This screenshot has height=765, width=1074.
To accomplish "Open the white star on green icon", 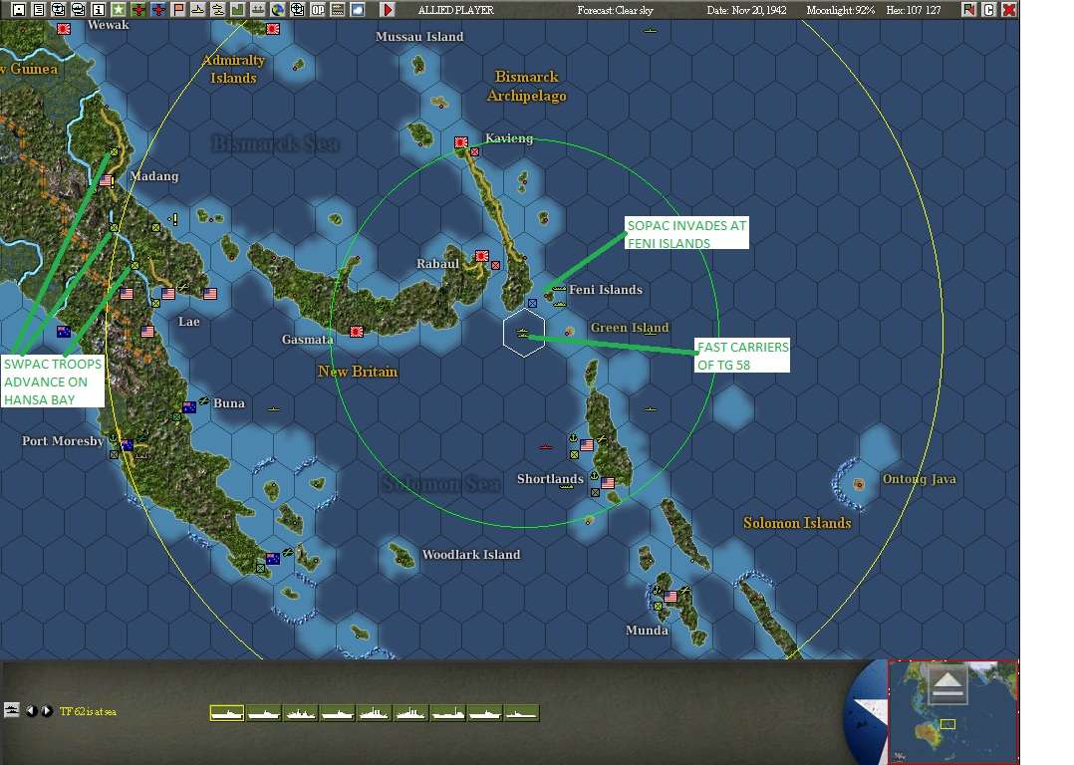I will (x=119, y=10).
